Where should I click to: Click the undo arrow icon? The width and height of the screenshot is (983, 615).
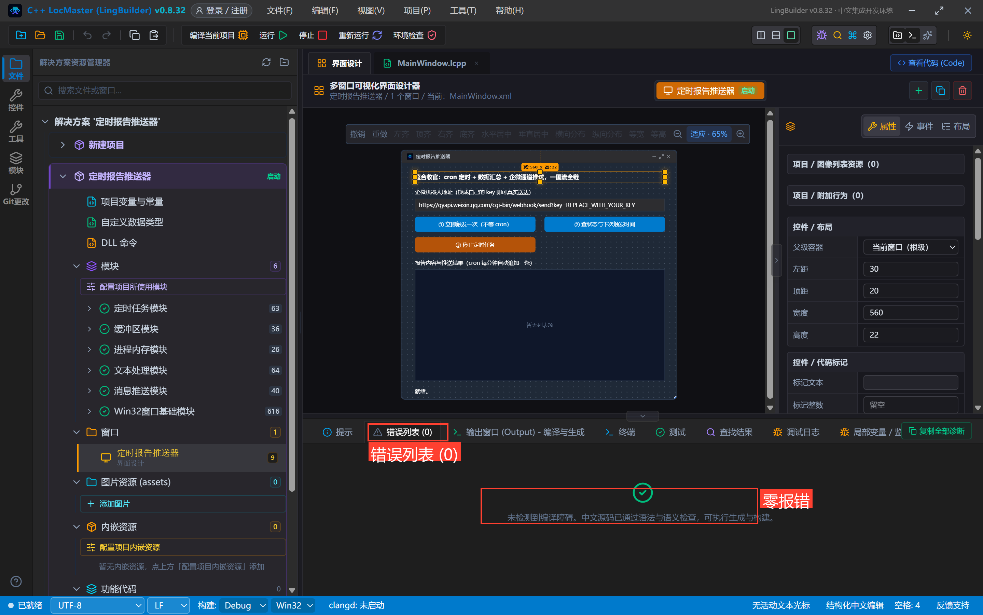click(87, 36)
